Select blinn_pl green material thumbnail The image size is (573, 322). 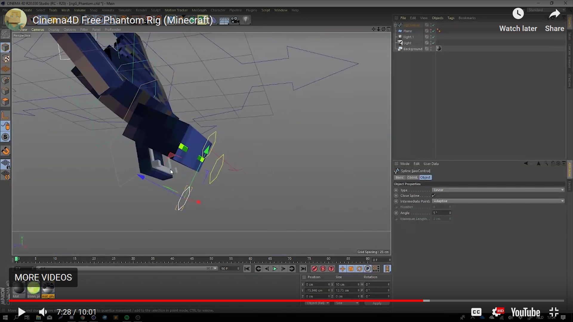(x=34, y=290)
